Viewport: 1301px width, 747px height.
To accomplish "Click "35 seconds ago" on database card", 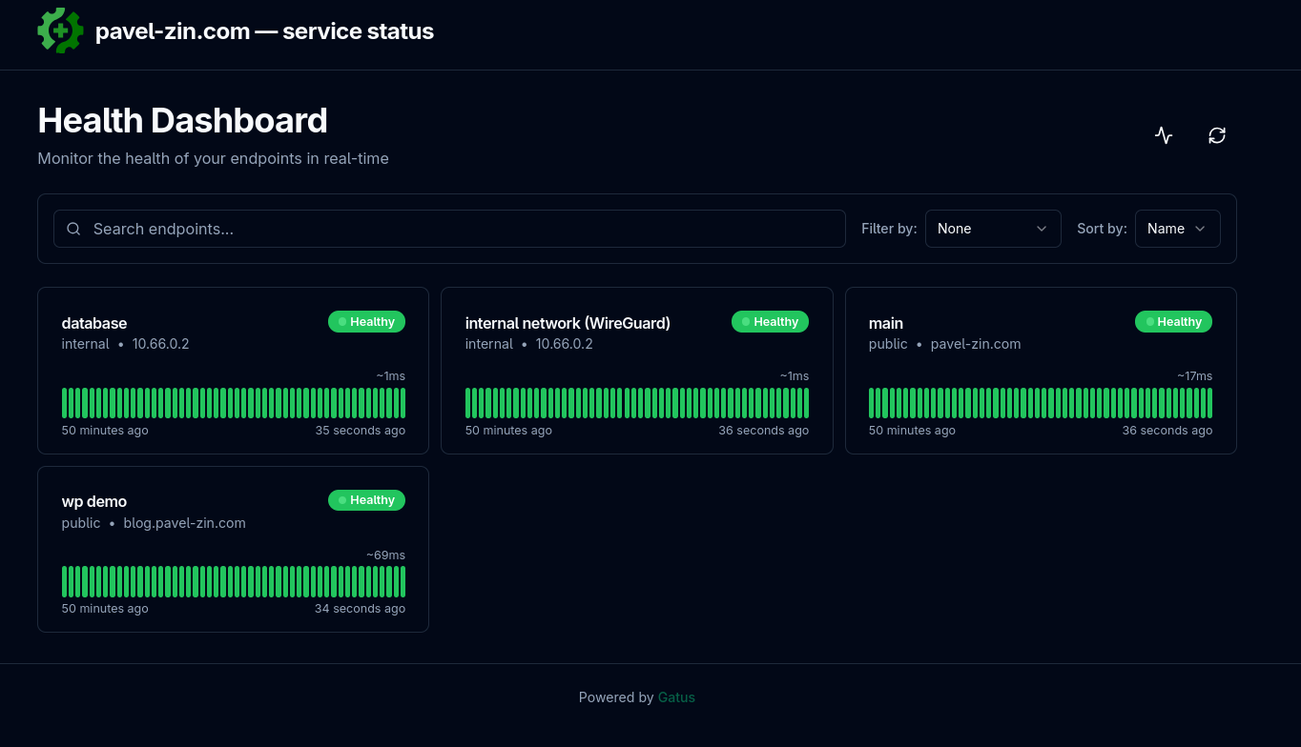I will point(361,431).
